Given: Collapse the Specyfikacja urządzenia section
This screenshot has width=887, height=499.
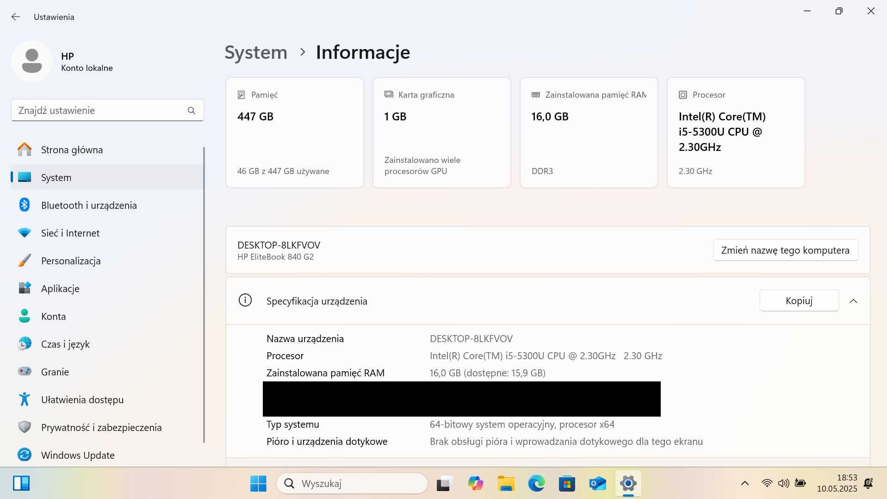Looking at the screenshot, I should point(854,301).
